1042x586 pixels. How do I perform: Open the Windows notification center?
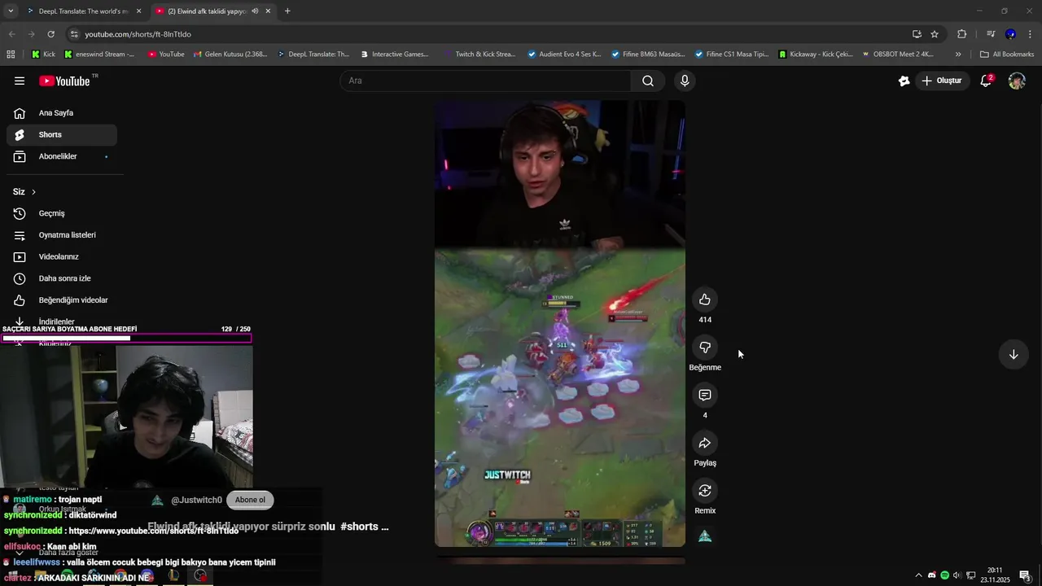(x=1025, y=575)
